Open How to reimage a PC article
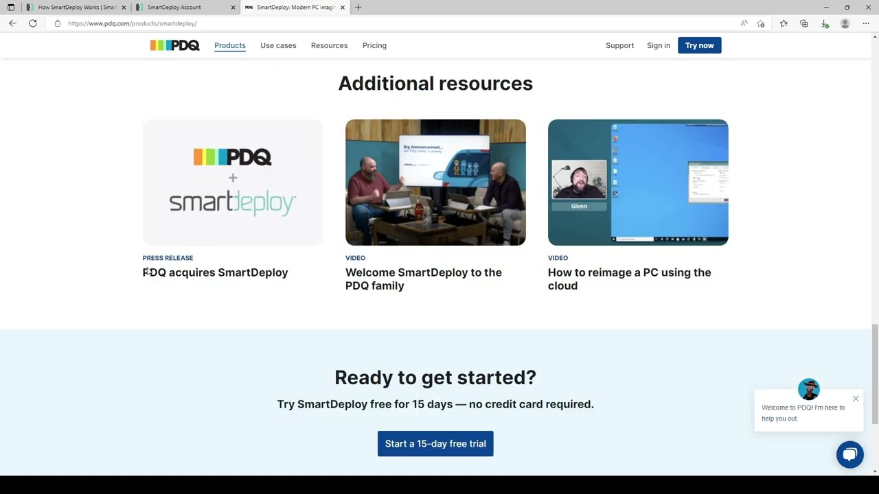 tap(630, 279)
